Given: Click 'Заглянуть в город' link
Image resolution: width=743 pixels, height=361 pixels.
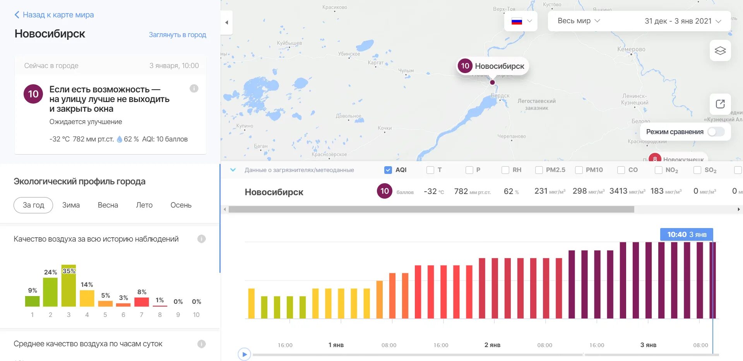Looking at the screenshot, I should [178, 35].
